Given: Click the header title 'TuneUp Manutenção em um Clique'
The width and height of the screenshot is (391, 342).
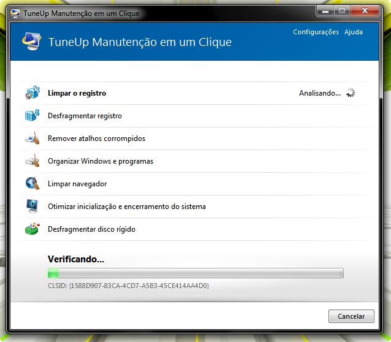Looking at the screenshot, I should (x=140, y=42).
